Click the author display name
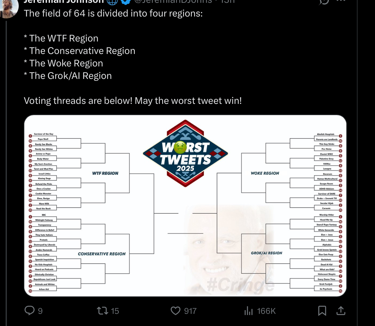The image size is (375, 326). (x=64, y=1)
